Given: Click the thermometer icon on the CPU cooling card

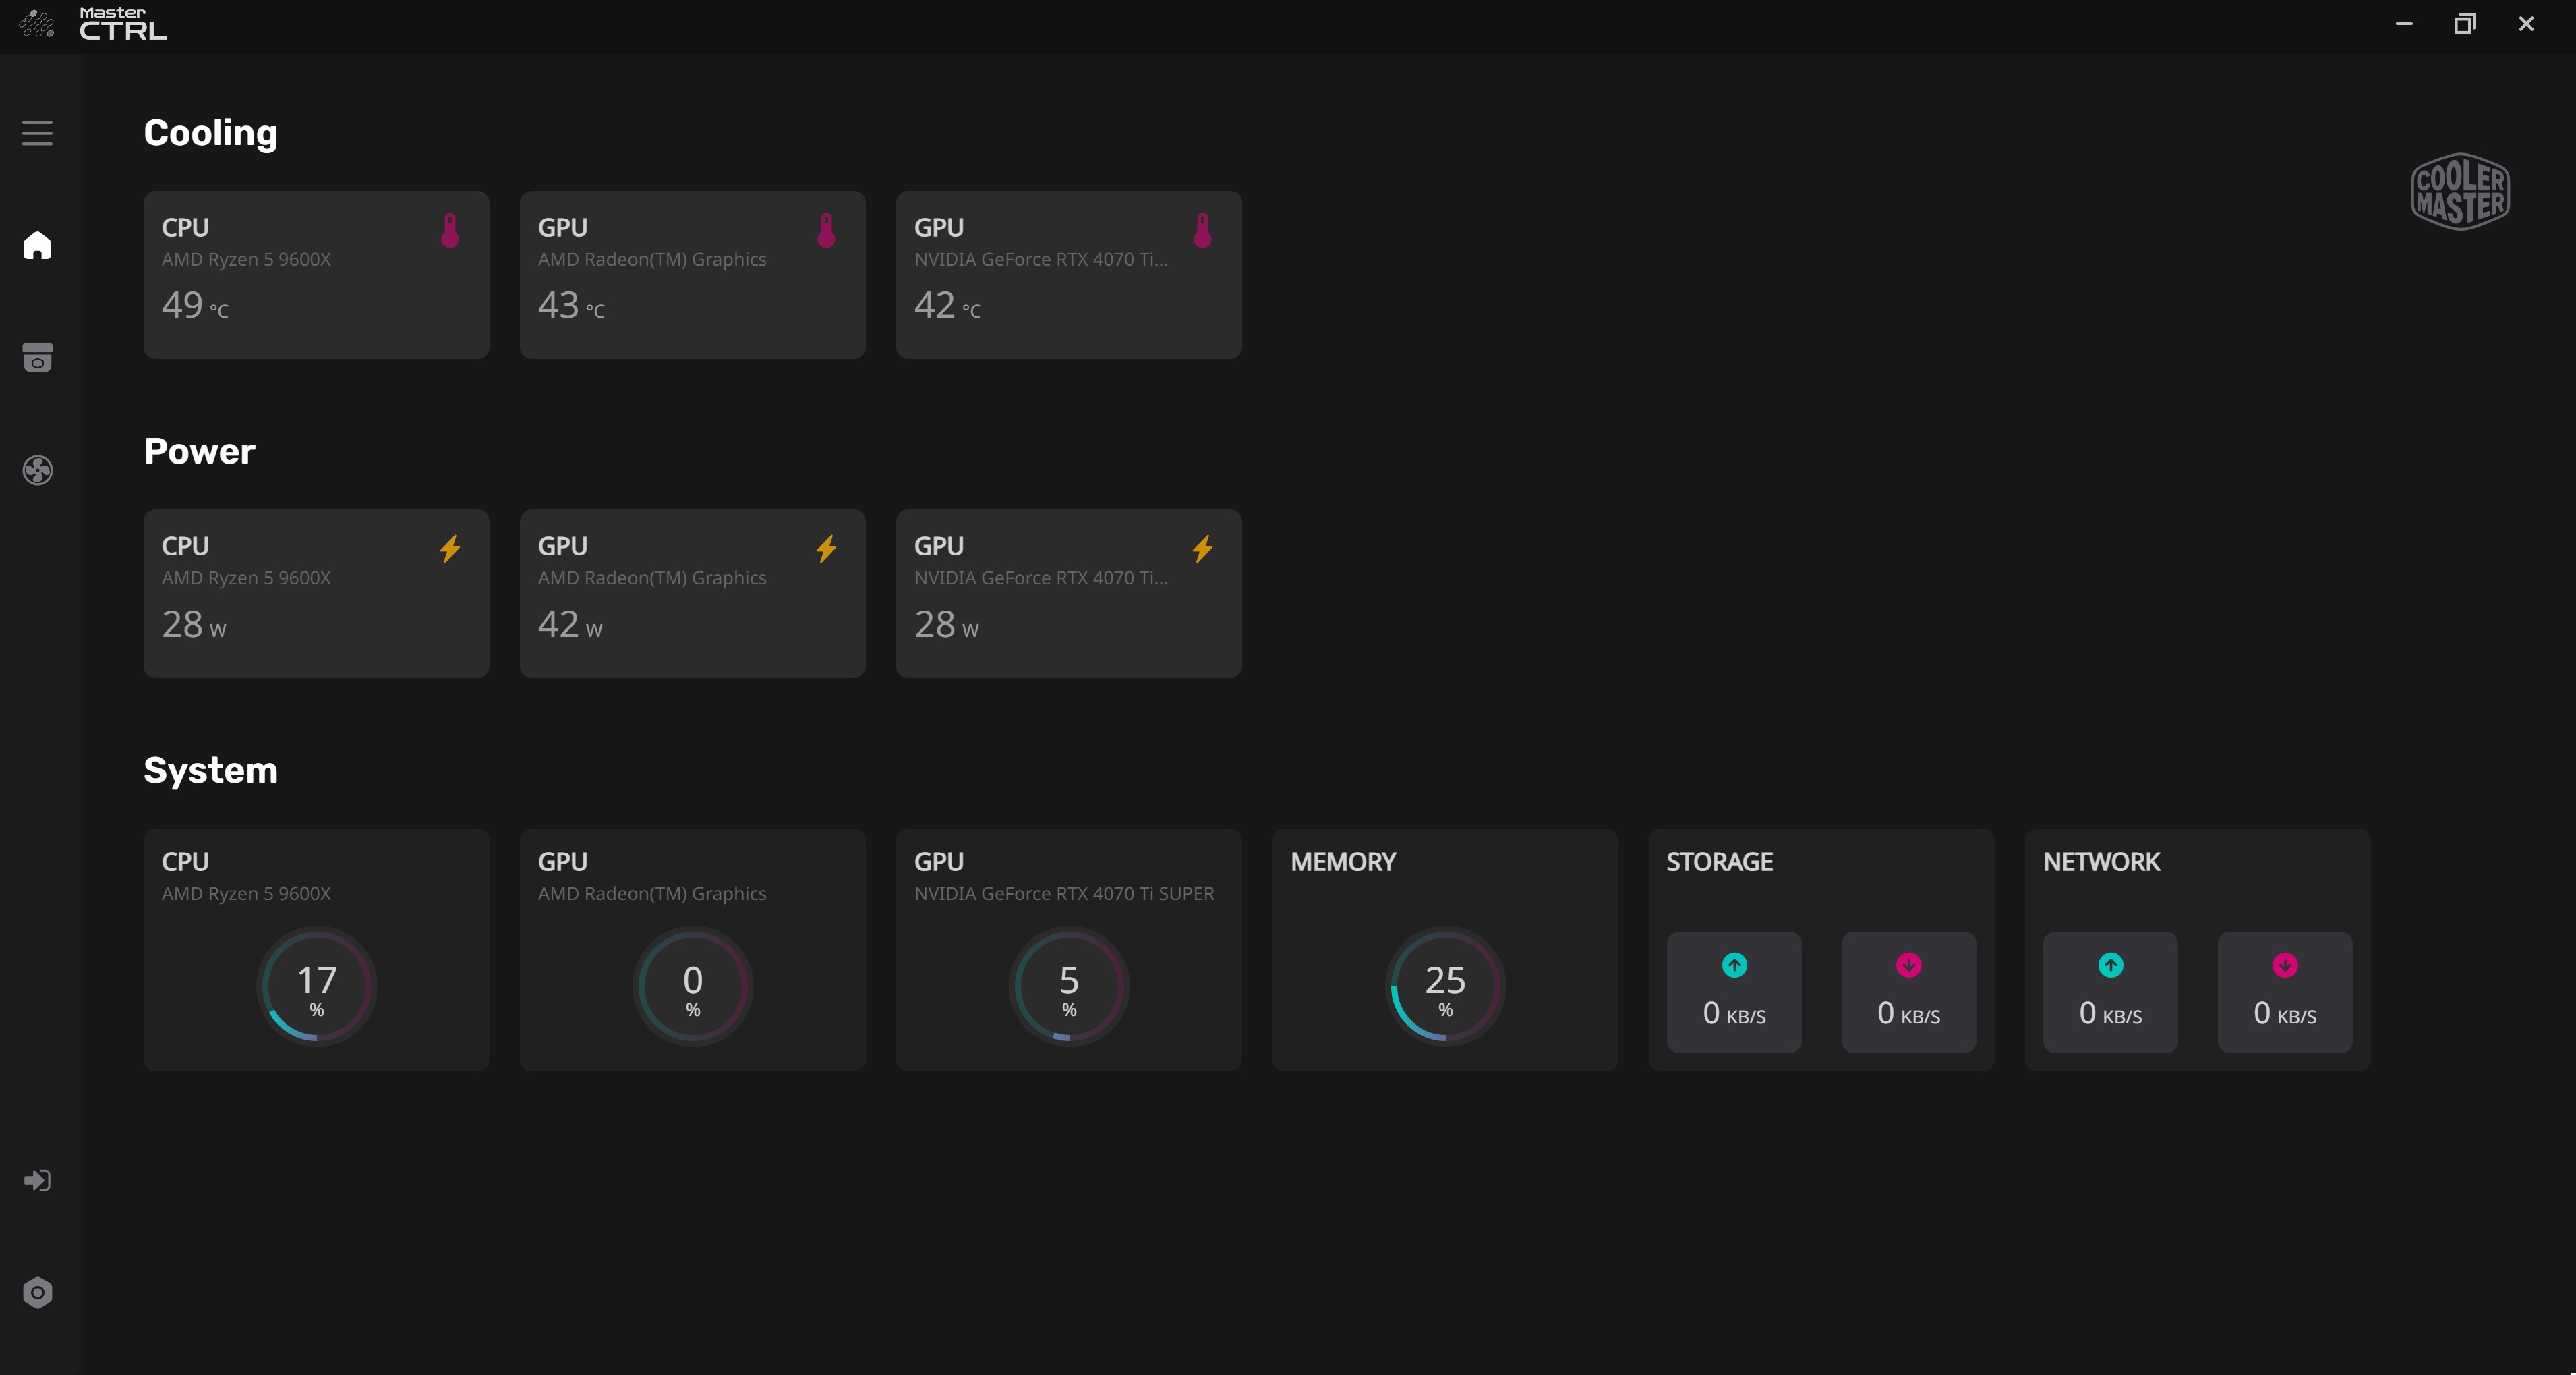Looking at the screenshot, I should (450, 230).
